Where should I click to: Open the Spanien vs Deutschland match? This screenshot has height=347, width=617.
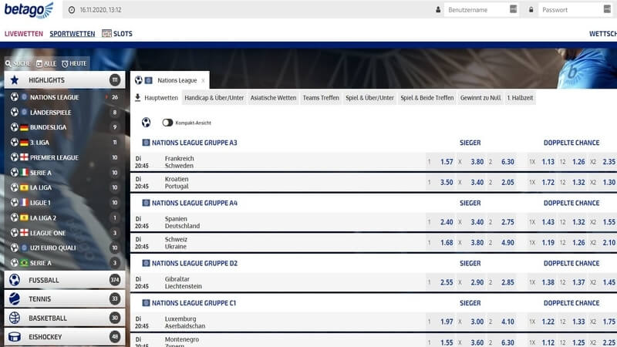tap(182, 222)
